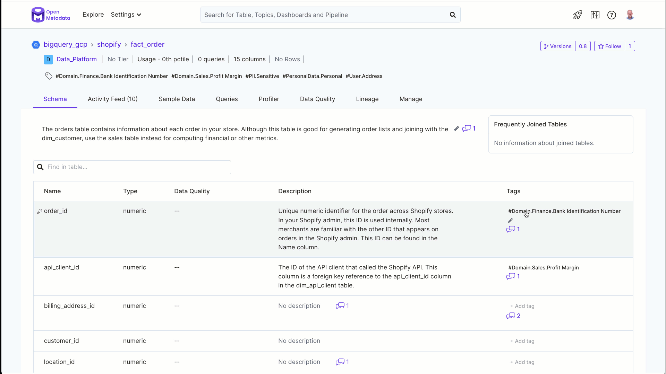
Task: Click the rocket What's New icon
Action: [578, 15]
